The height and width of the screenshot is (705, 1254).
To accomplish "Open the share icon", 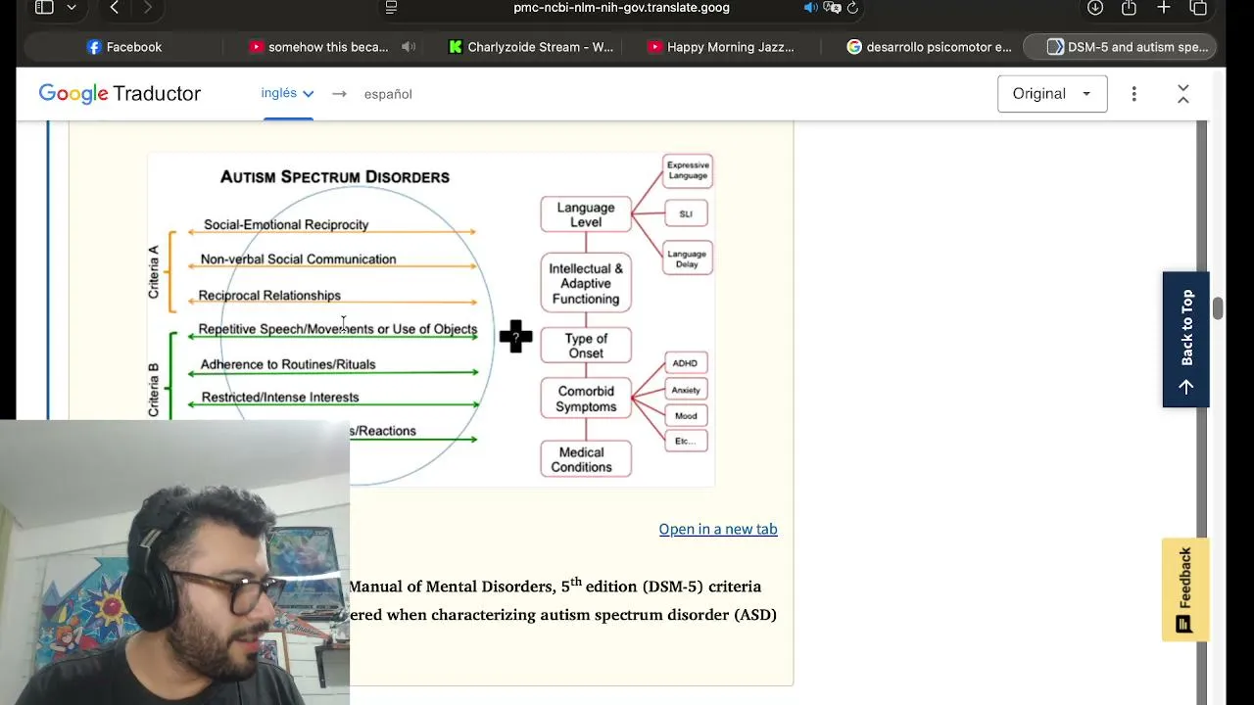I will click(1129, 8).
